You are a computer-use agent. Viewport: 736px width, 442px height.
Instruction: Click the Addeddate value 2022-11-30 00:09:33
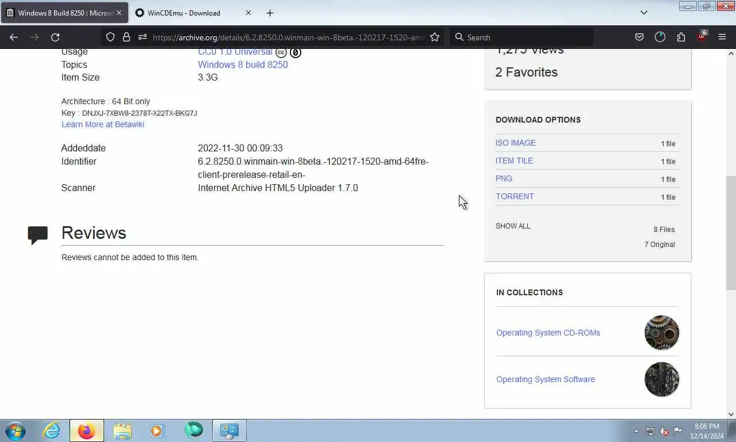[x=240, y=148]
